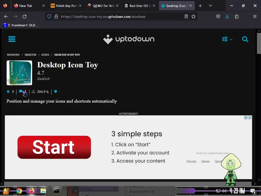Toggle reader view in address bar
The height and width of the screenshot is (196, 261).
186,16
